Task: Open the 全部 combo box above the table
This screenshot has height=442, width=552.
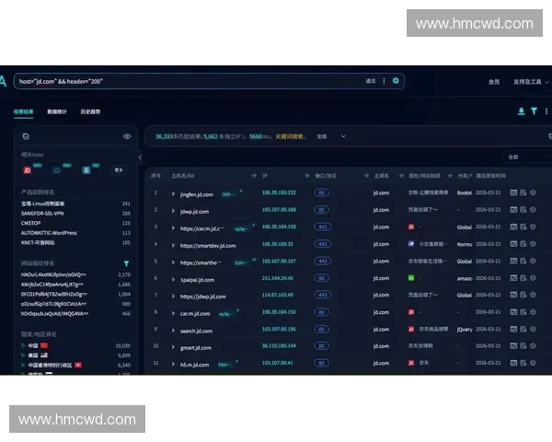Action: point(528,157)
